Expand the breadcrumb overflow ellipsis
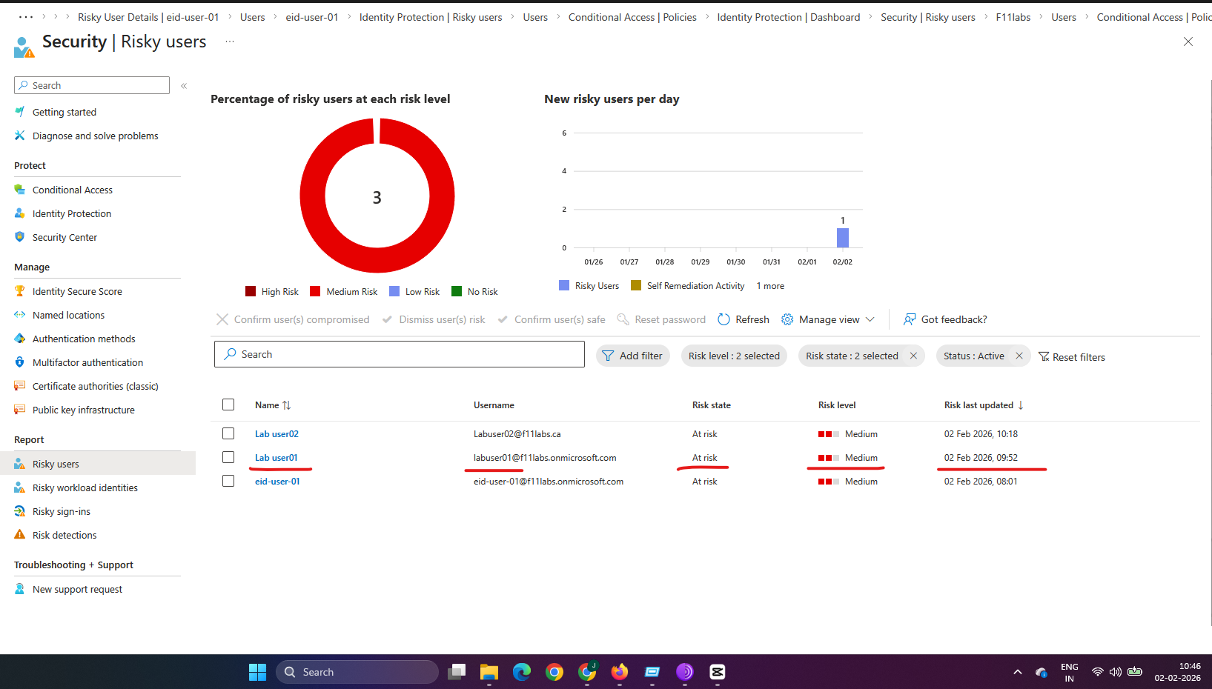 pos(26,17)
